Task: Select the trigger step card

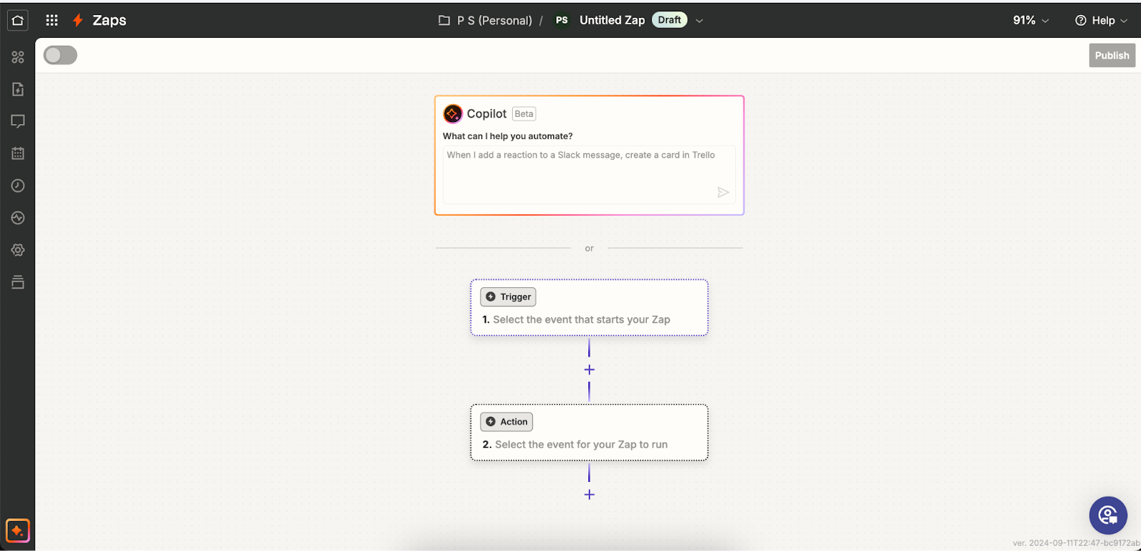Action: coord(589,307)
